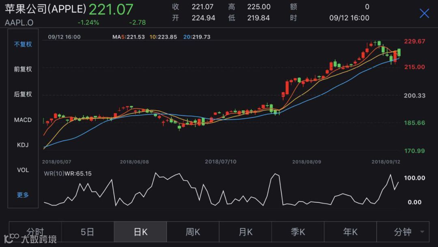Click the 170.99 price axis label
Viewport: 438px width, 247px height.
pyautogui.click(x=414, y=151)
